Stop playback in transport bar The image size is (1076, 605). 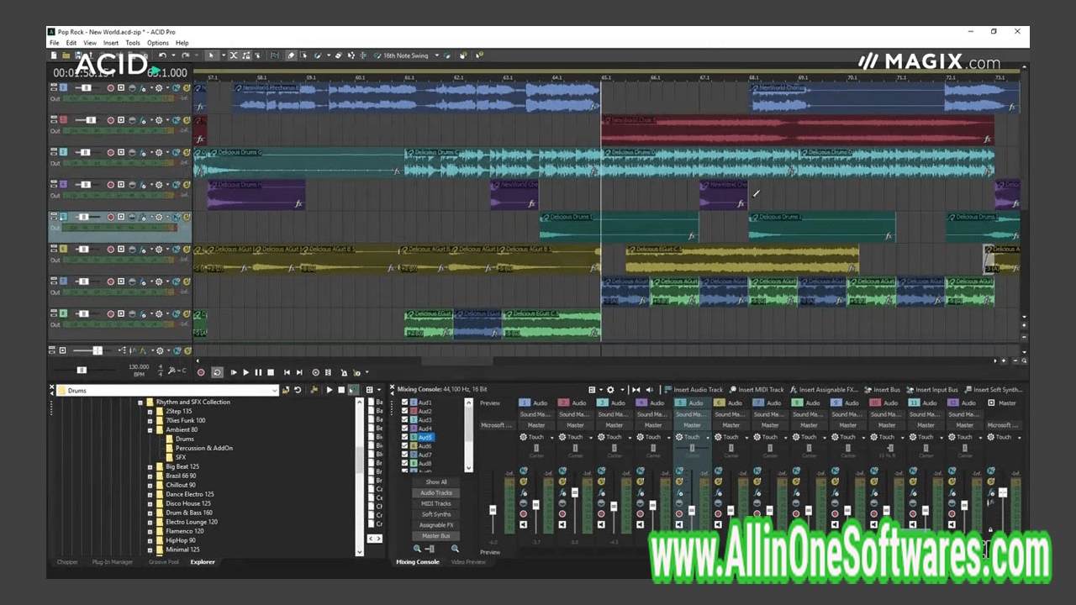(270, 372)
